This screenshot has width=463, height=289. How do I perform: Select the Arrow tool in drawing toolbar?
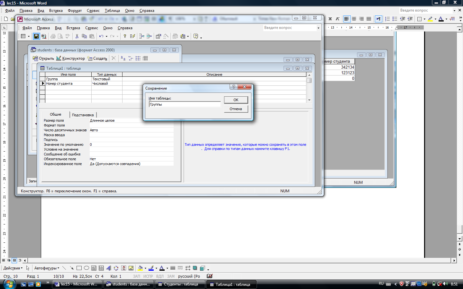point(72,268)
